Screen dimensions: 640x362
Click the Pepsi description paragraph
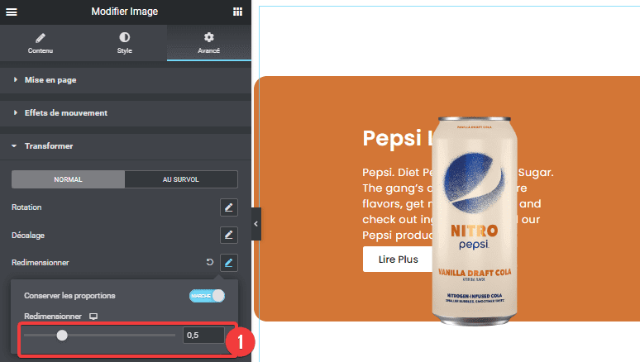[x=457, y=203]
